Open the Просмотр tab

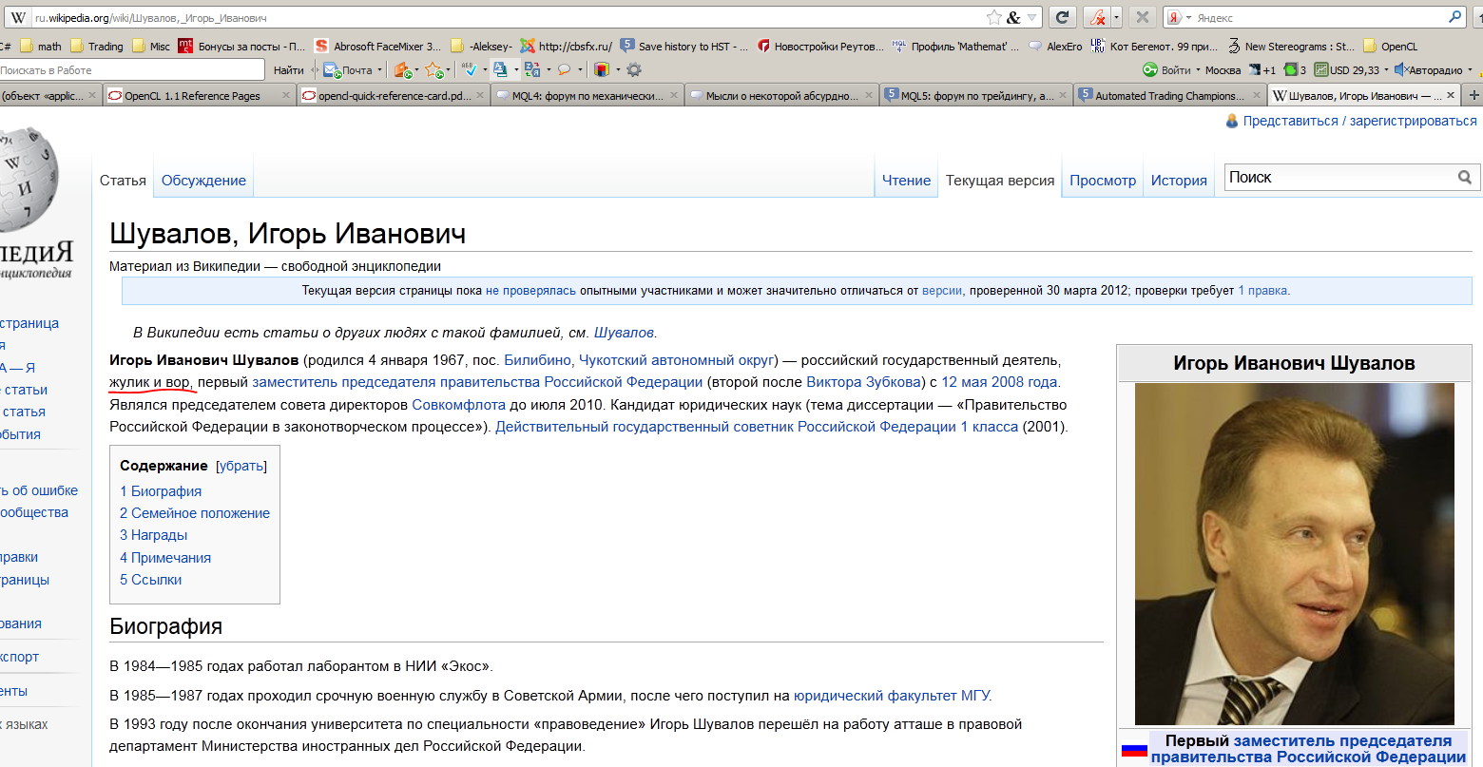click(1103, 181)
